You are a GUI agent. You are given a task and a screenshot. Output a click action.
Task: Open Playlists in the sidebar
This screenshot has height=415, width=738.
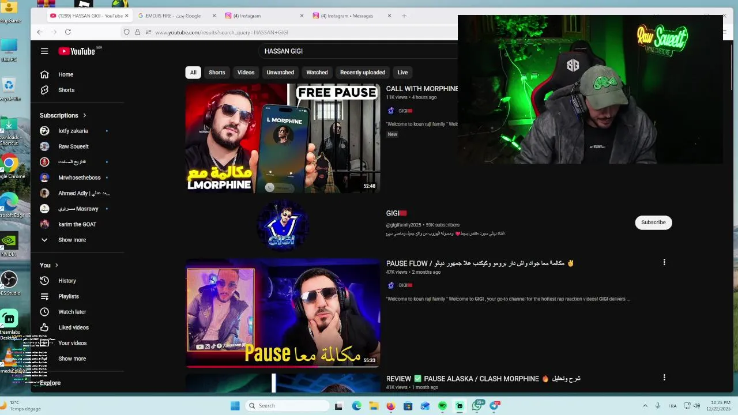click(x=69, y=296)
